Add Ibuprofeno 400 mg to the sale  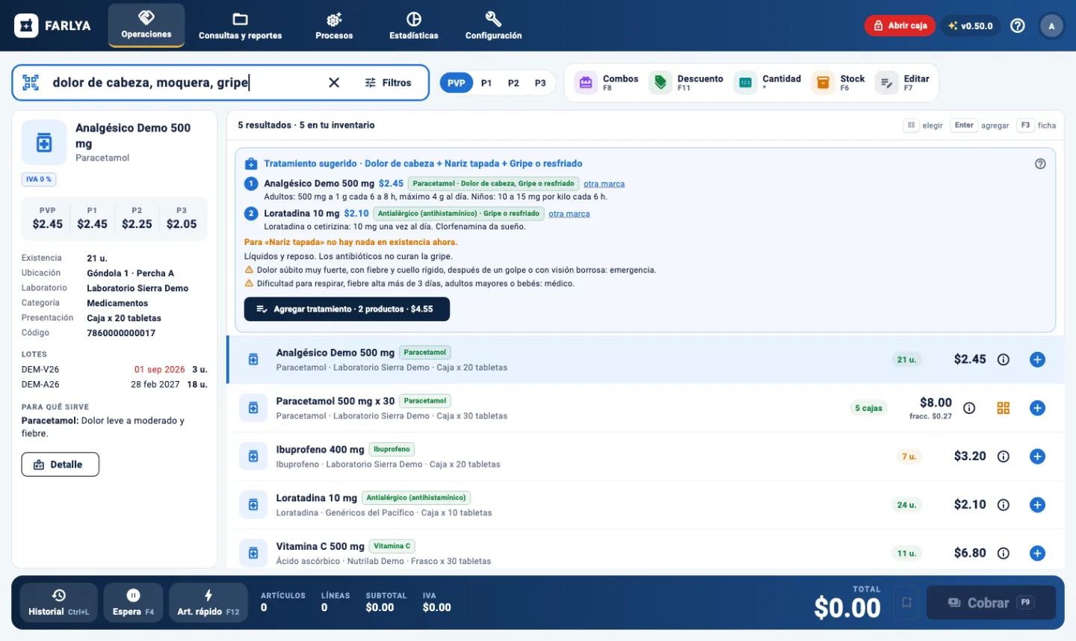pos(1037,456)
